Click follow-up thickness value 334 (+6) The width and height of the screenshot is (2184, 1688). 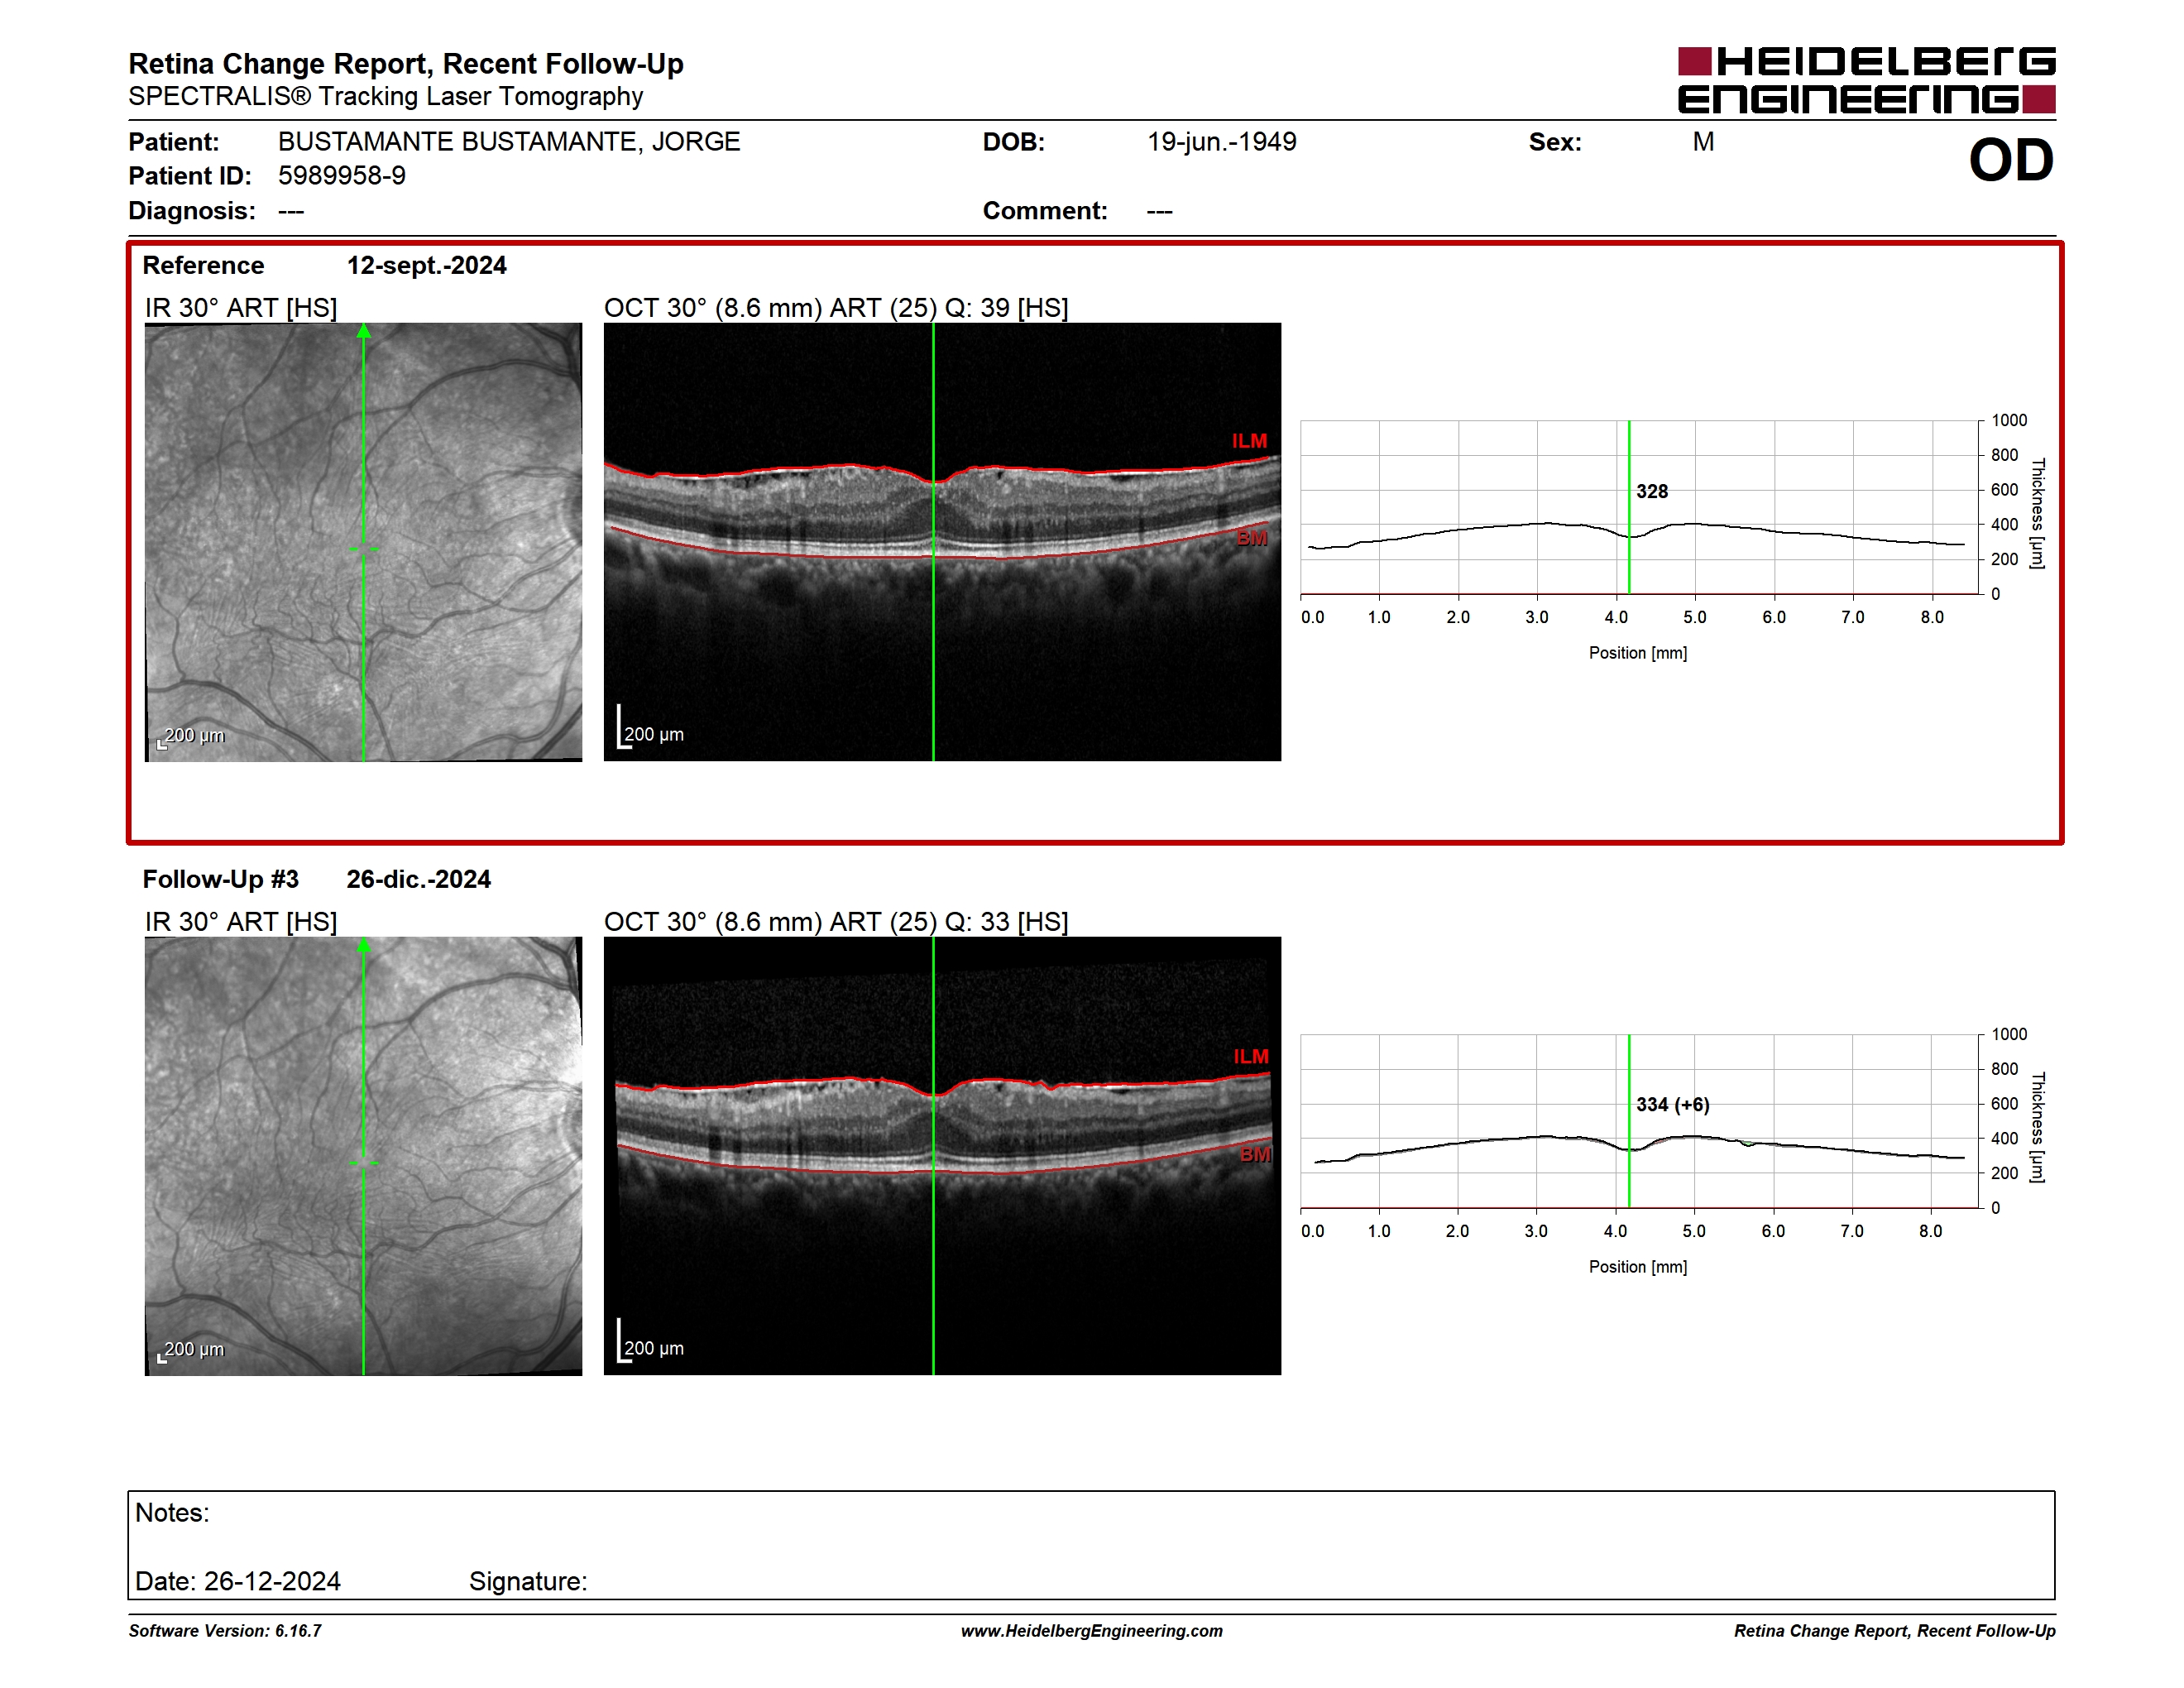(x=1673, y=1105)
